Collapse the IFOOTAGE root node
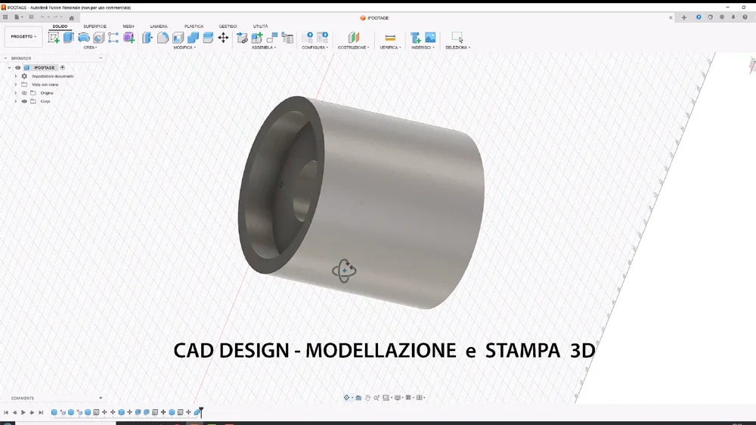This screenshot has height=425, width=756. coord(9,67)
